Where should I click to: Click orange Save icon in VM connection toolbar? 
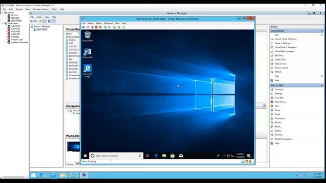pyautogui.click(x=100, y=27)
